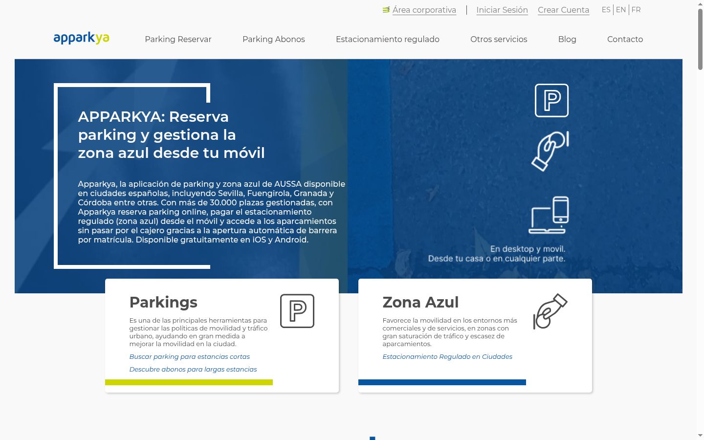This screenshot has width=704, height=440.
Task: Open the Área corporativa link
Action: coord(424,10)
